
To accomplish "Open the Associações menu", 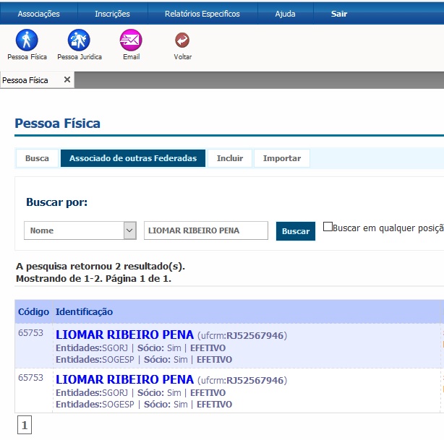I will pyautogui.click(x=38, y=14).
